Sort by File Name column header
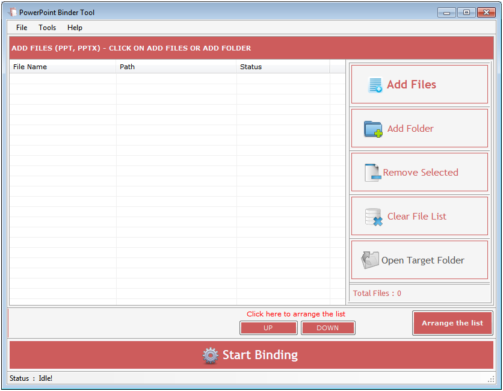 tap(63, 67)
